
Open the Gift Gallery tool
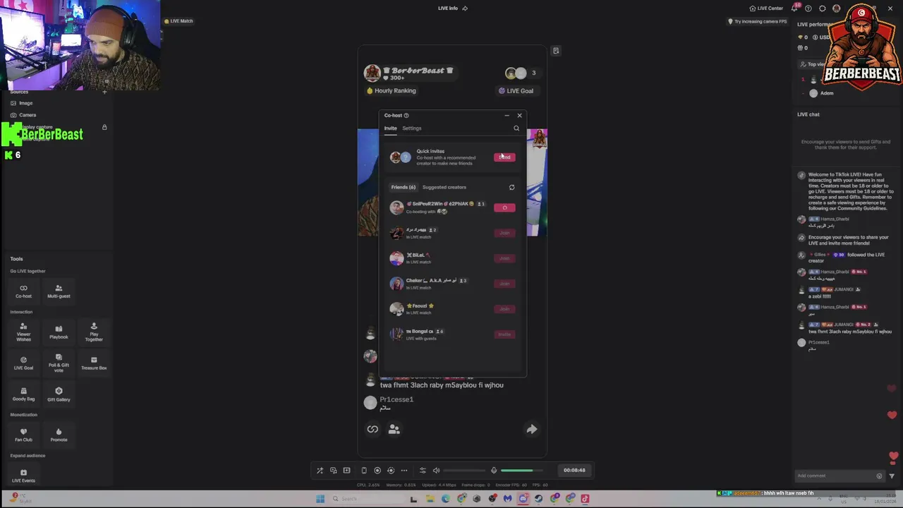59,394
